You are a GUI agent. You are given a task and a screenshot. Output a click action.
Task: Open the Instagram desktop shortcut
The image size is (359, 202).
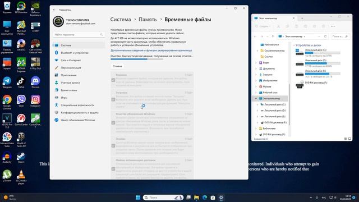pos(35,101)
